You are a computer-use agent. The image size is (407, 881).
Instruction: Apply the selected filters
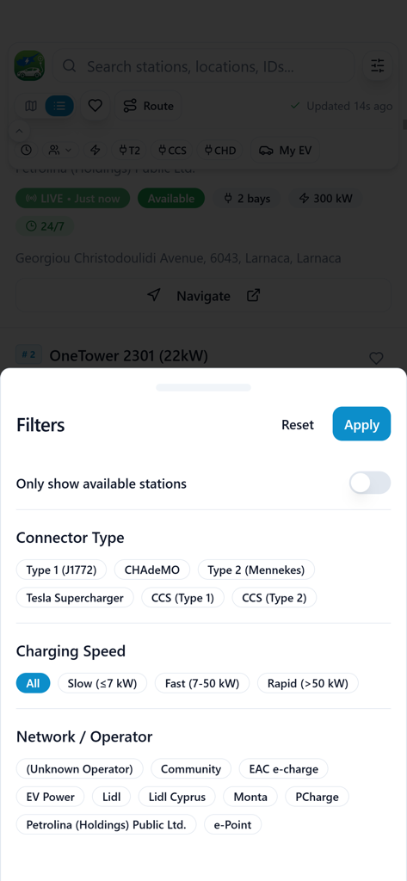click(362, 425)
